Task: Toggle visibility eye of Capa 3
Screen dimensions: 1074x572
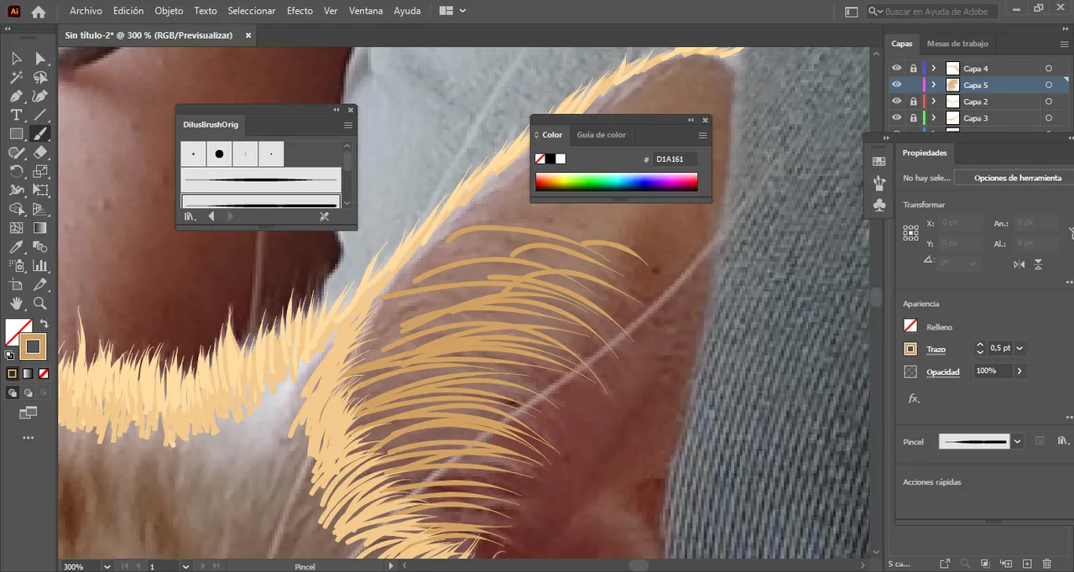Action: coord(897,118)
